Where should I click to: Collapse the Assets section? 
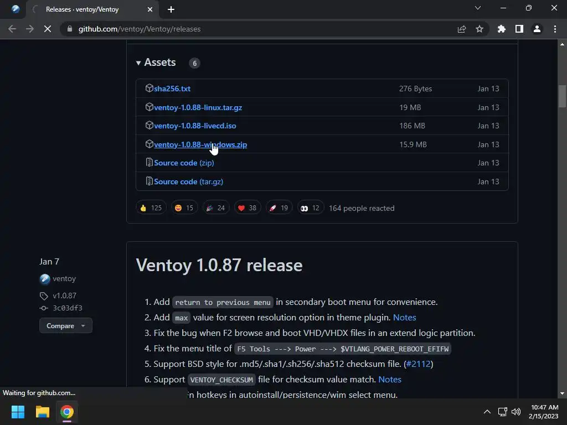[156, 63]
